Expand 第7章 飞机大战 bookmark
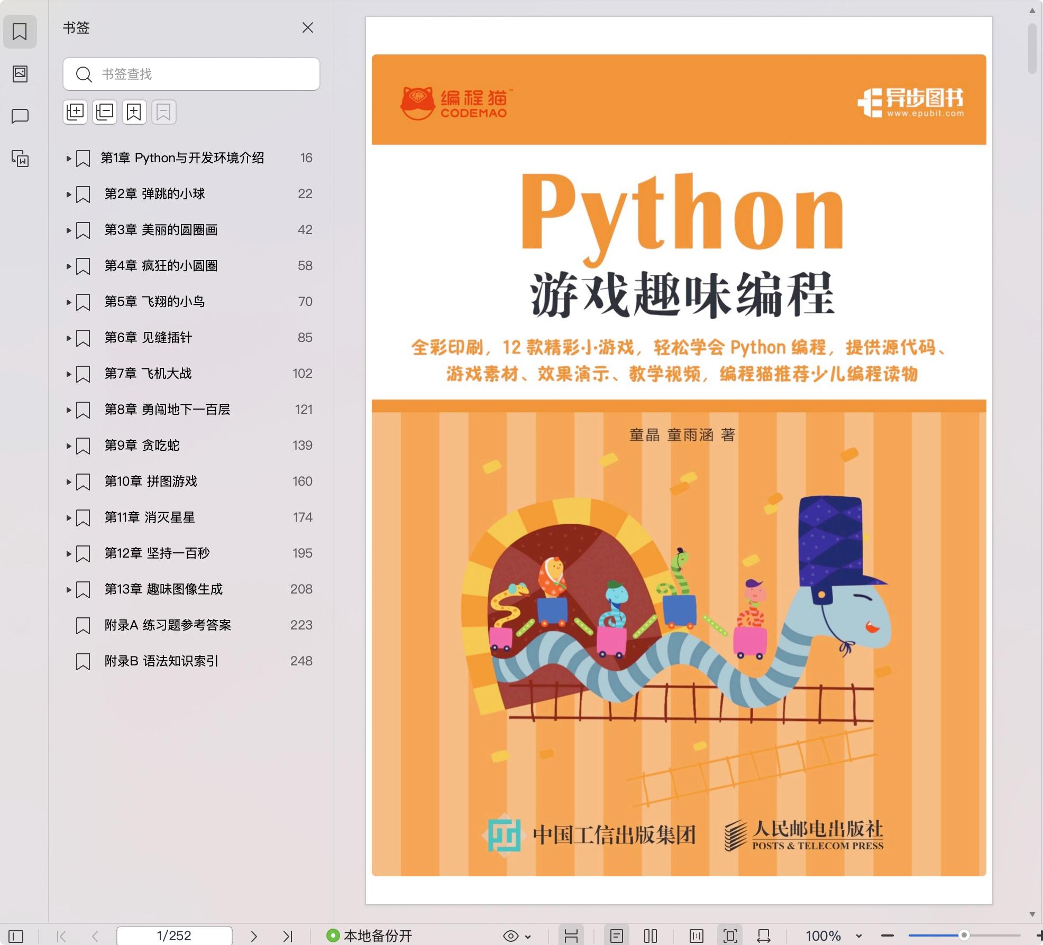The image size is (1043, 945). [x=69, y=374]
